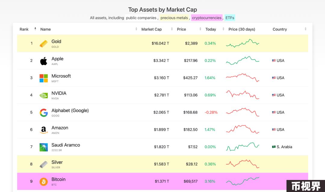325x192 pixels.
Task: Click Apple price $217.96
Action: pyautogui.click(x=191, y=60)
